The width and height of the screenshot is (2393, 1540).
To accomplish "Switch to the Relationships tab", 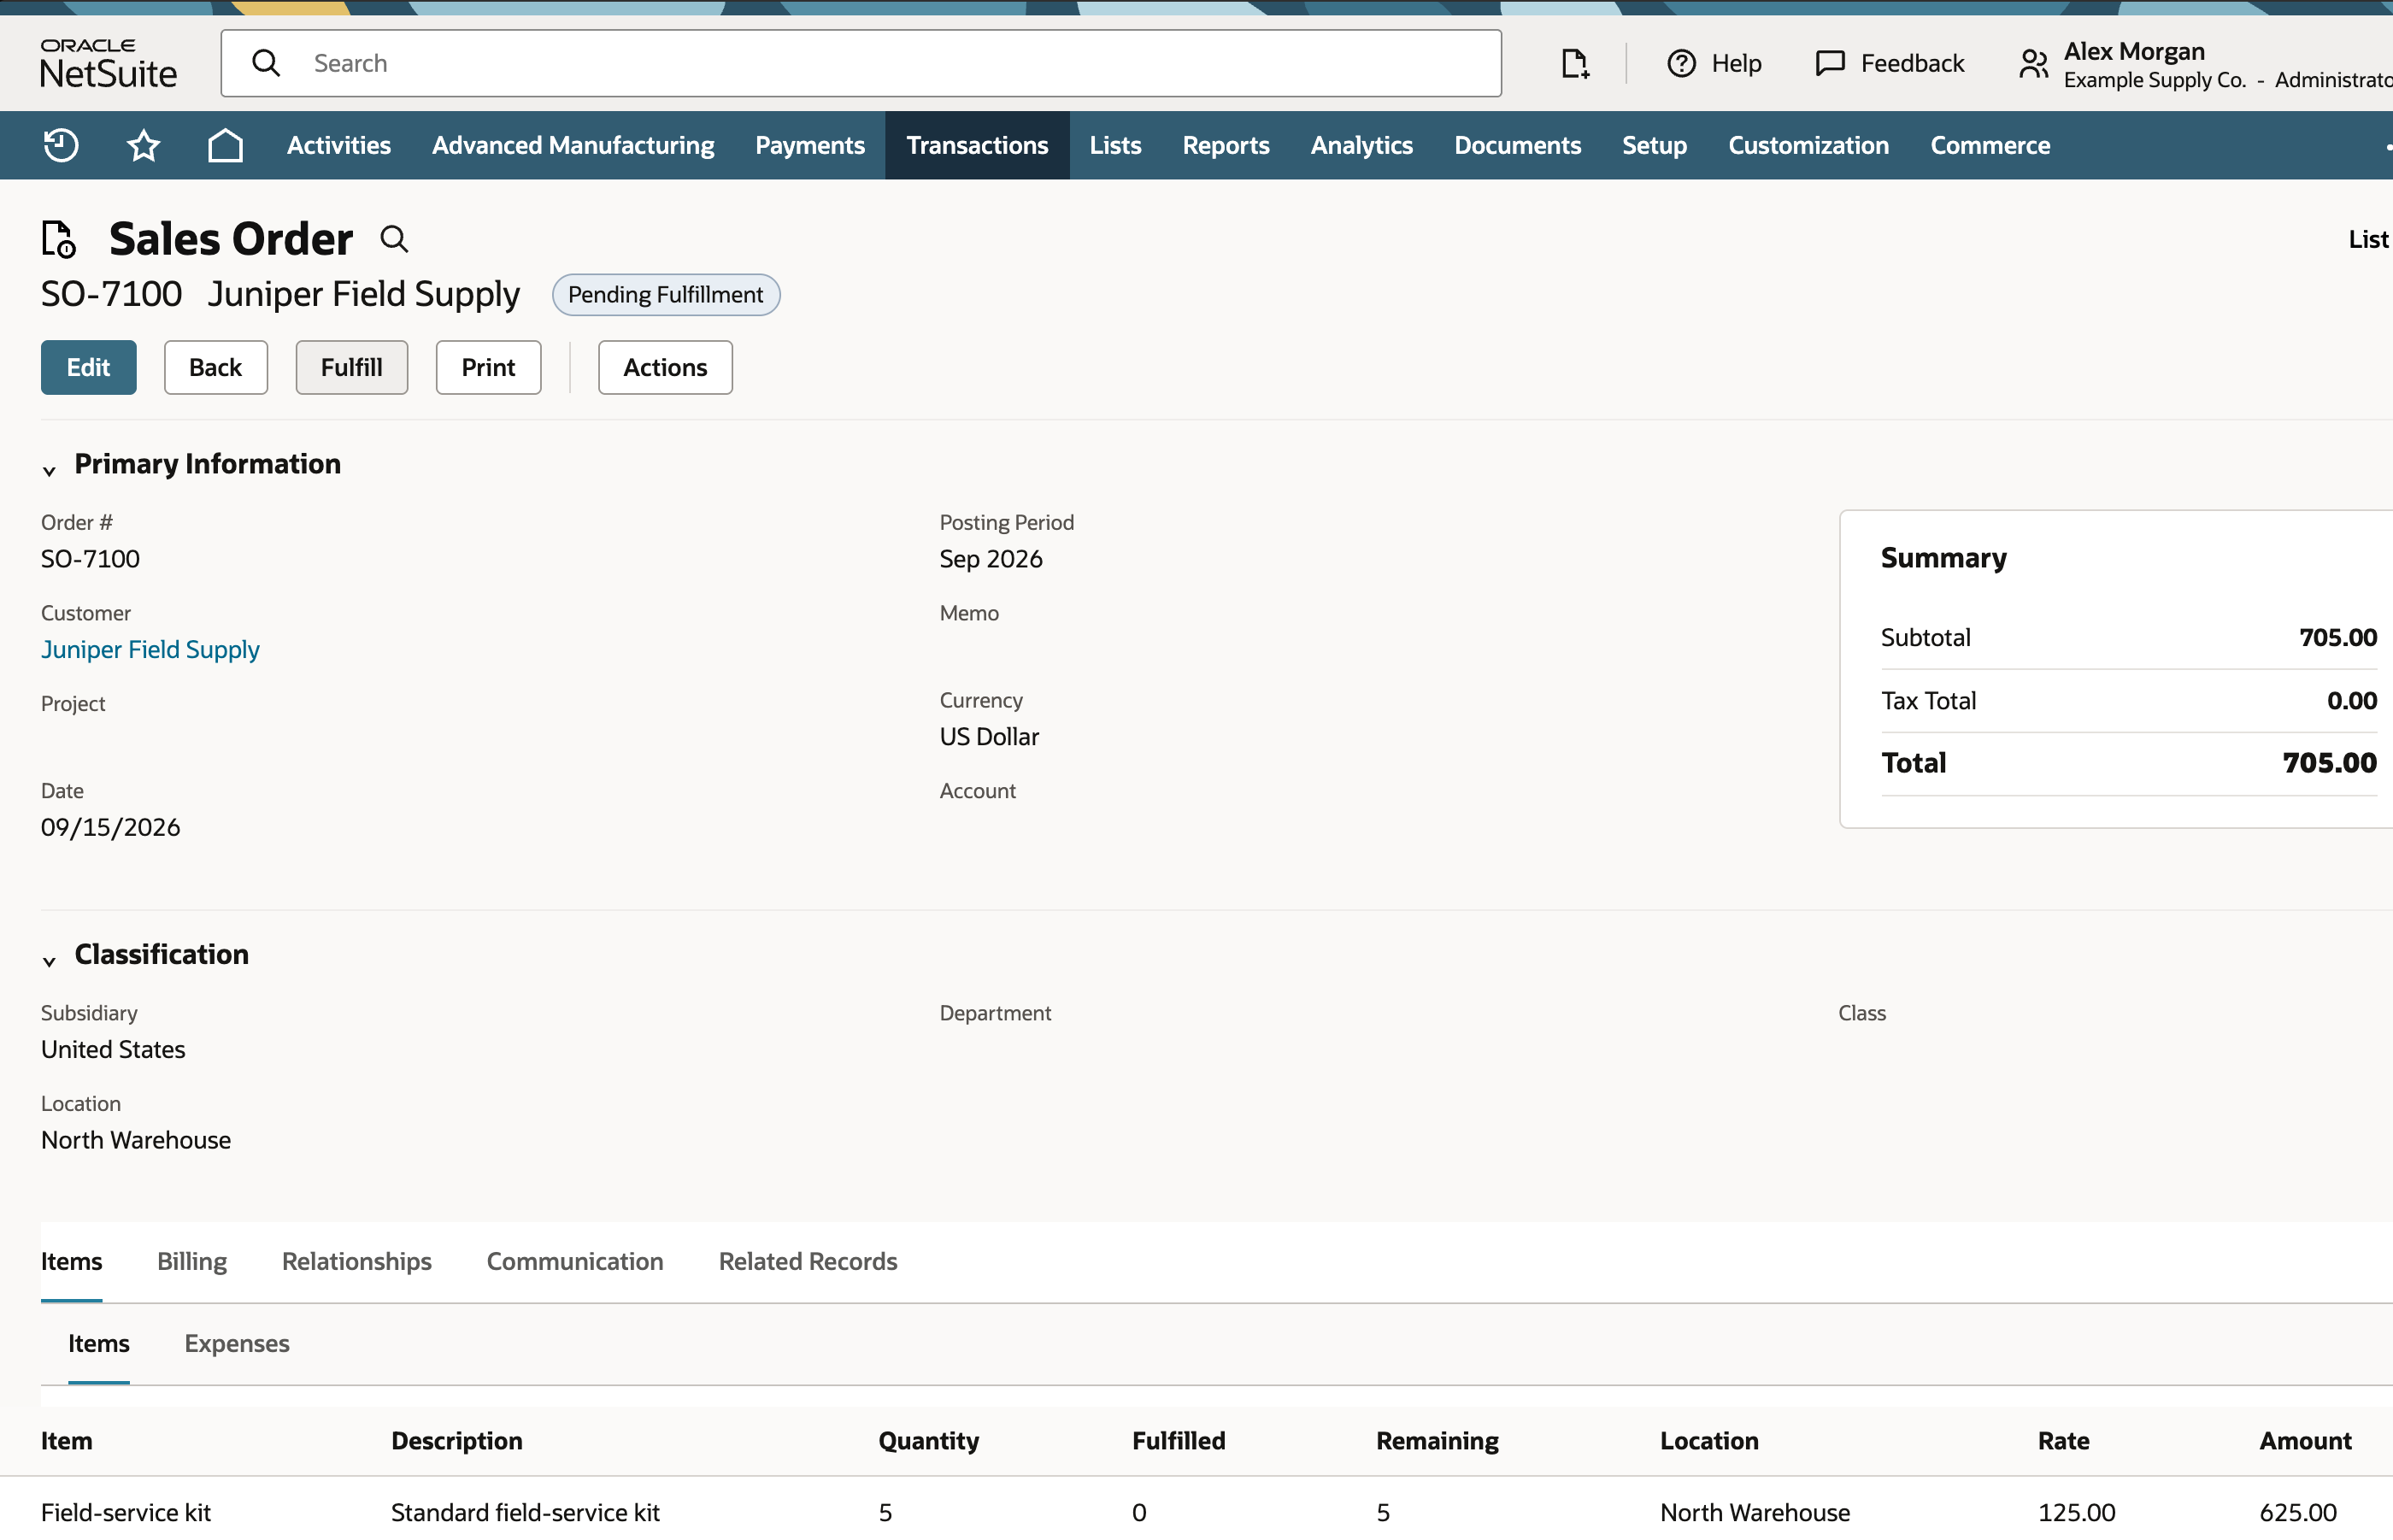I will coord(357,1261).
